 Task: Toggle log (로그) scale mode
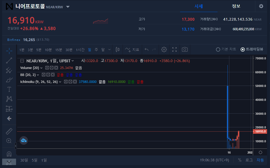(249, 160)
